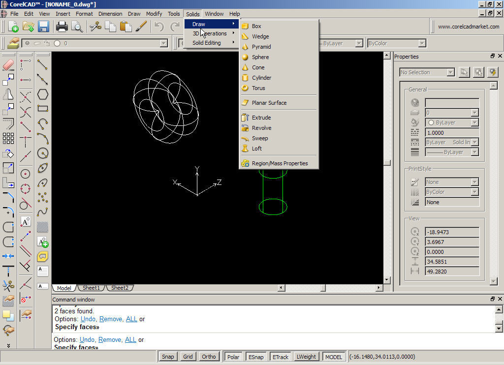Click the Undo link in the command window
The height and width of the screenshot is (365, 504).
click(88, 319)
